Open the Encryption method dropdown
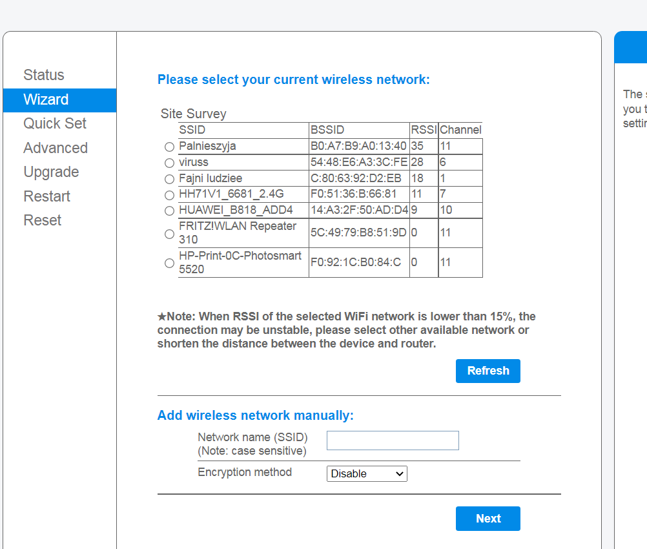 pos(367,473)
